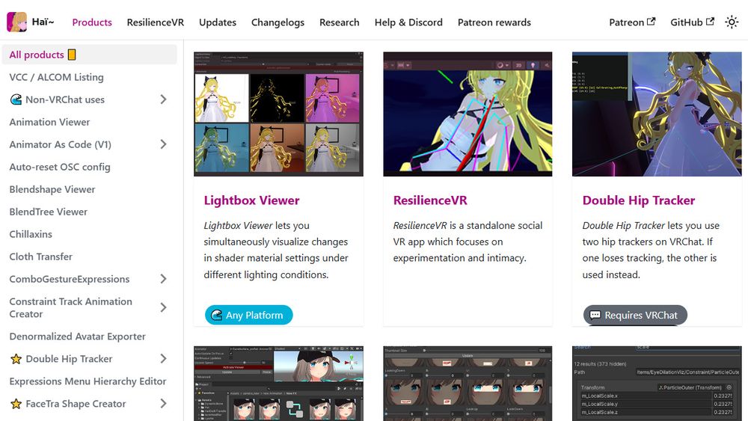This screenshot has height=421, width=748.
Task: Open Constraint Track Animation Creator label
Action: [70, 307]
